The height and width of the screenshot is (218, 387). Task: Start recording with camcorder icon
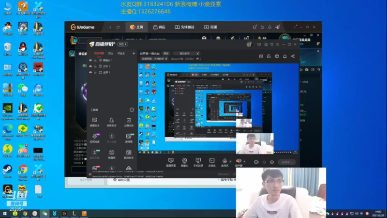pos(256,162)
